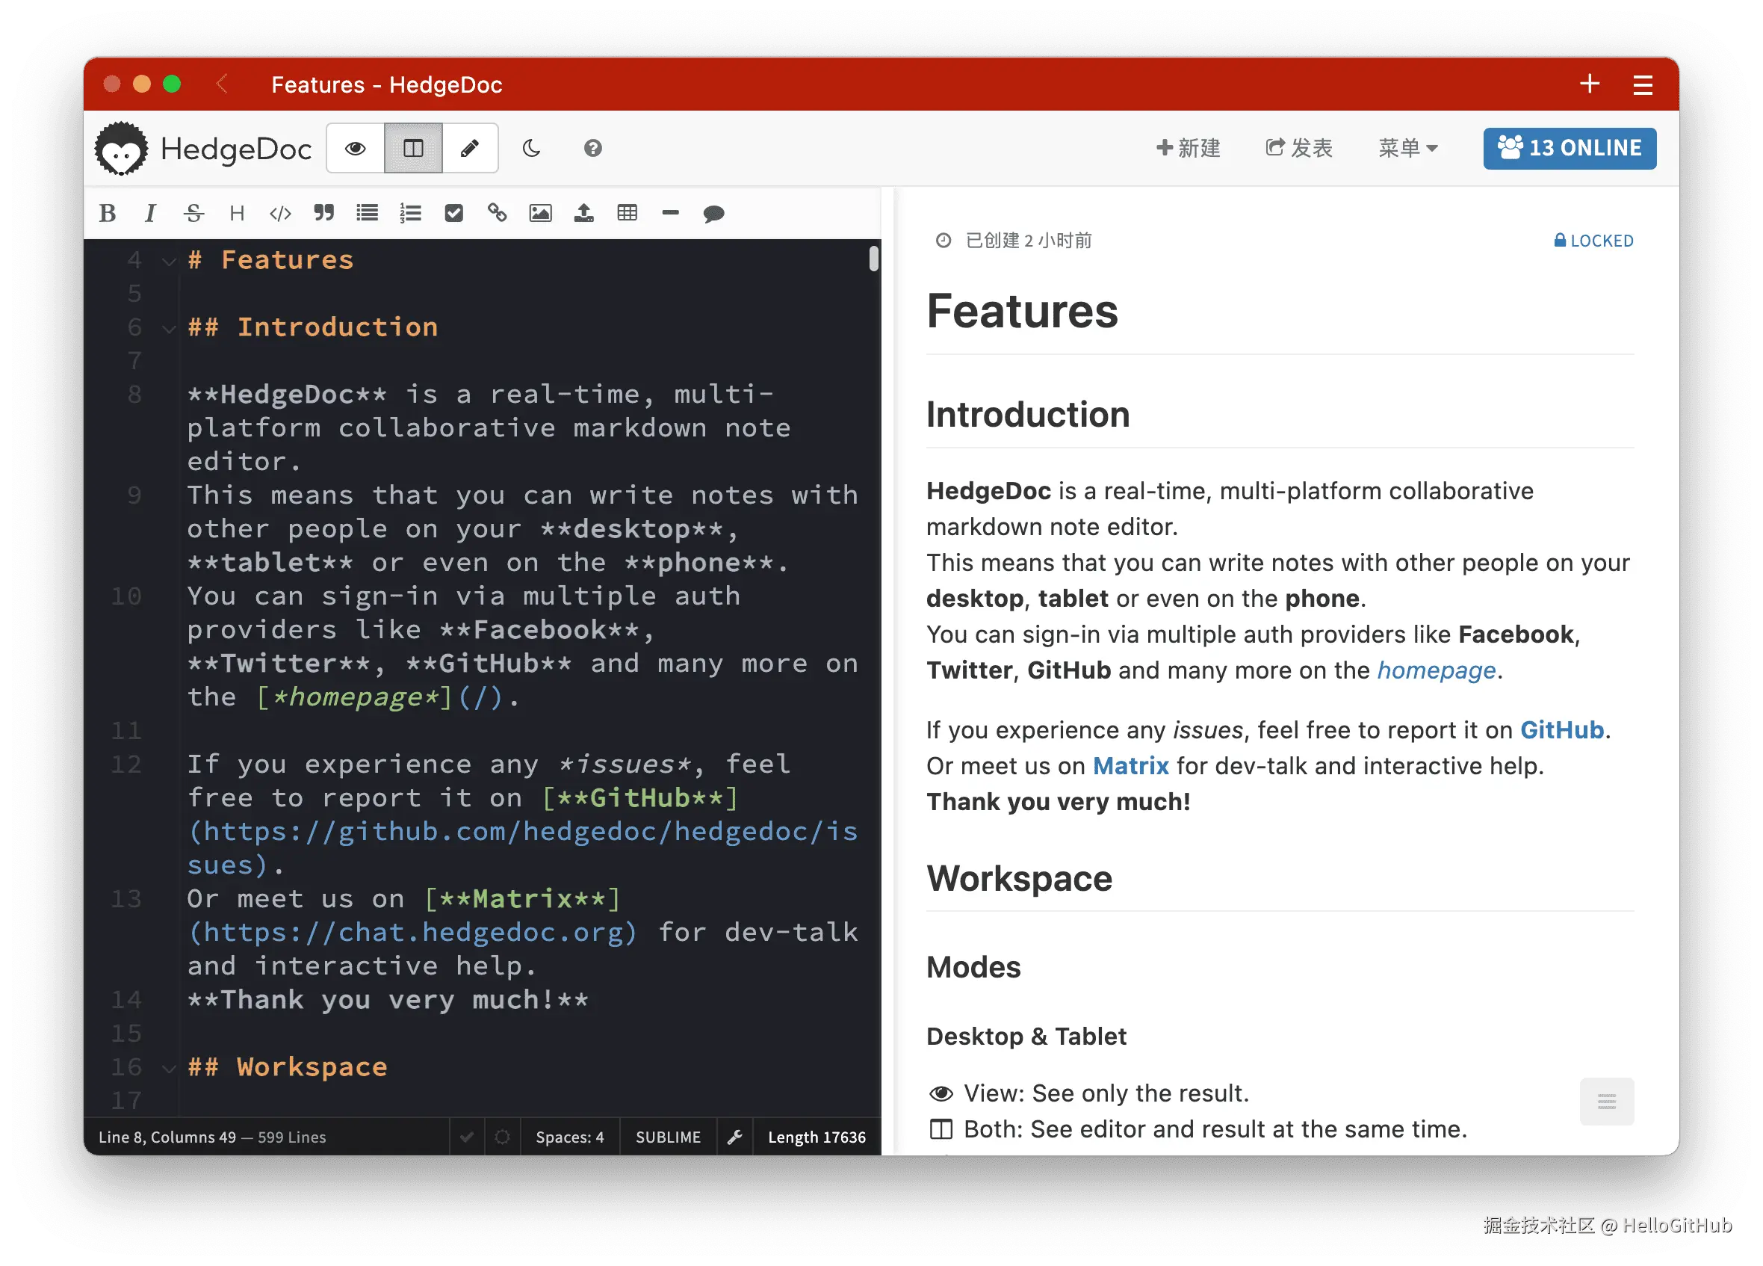Click the upload image icon

coord(583,213)
